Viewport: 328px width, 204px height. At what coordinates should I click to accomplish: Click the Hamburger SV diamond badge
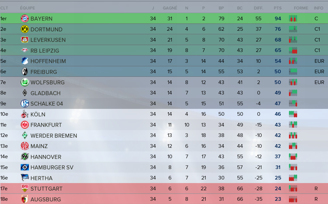point(25,167)
